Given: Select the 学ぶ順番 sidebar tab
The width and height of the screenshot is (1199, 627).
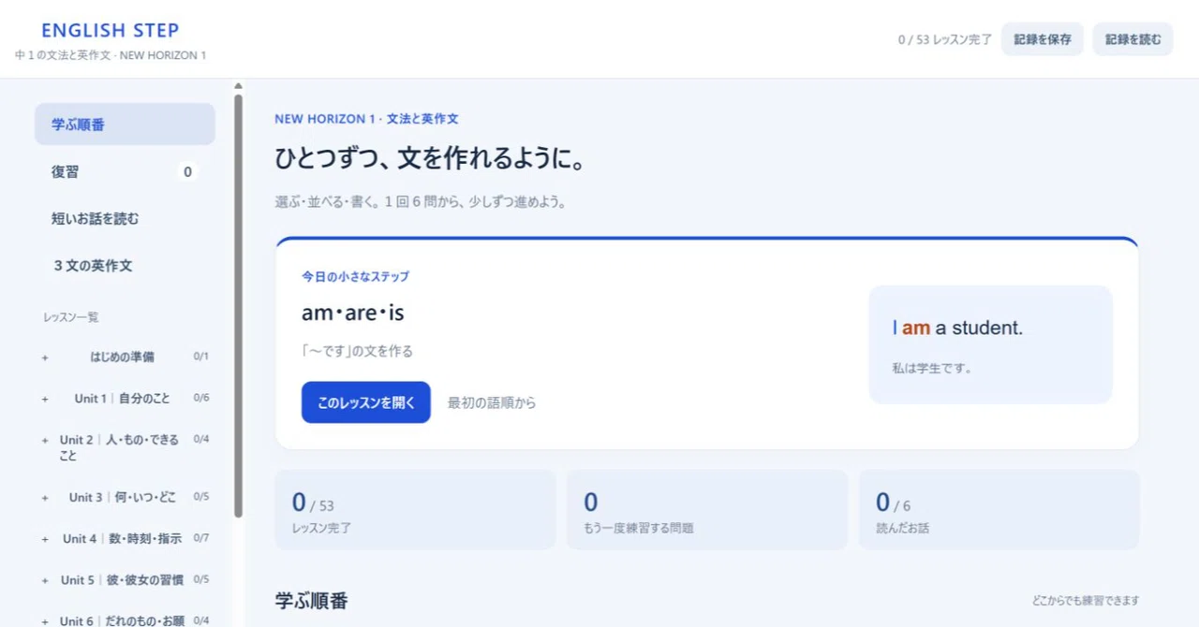Looking at the screenshot, I should tap(125, 124).
